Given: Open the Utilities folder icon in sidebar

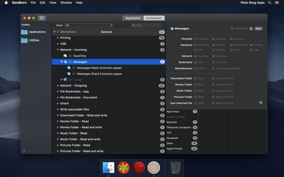Looking at the screenshot, I should coord(24,40).
